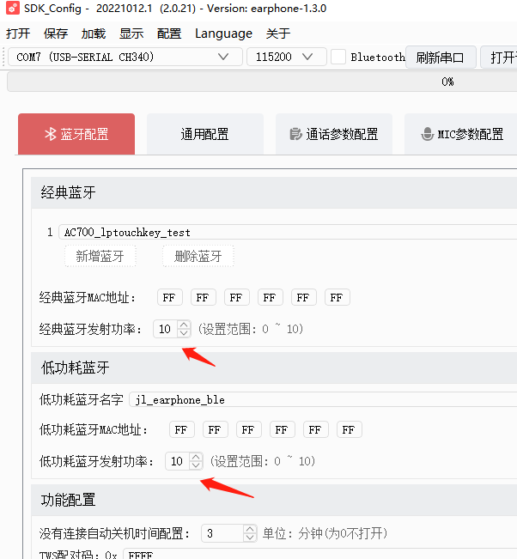Select second FF byte of 低功耗蓝牙MAC地址
The image size is (517, 559).
[216, 429]
